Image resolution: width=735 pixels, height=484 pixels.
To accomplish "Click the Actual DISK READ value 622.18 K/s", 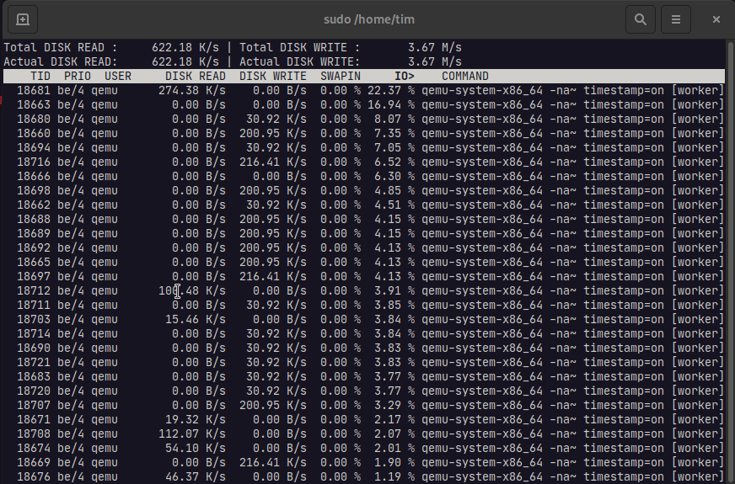I will click(x=185, y=61).
